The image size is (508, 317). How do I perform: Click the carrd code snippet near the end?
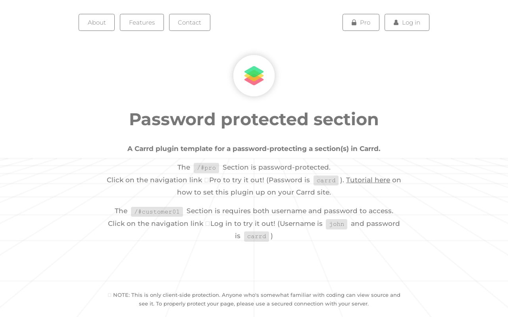click(256, 236)
